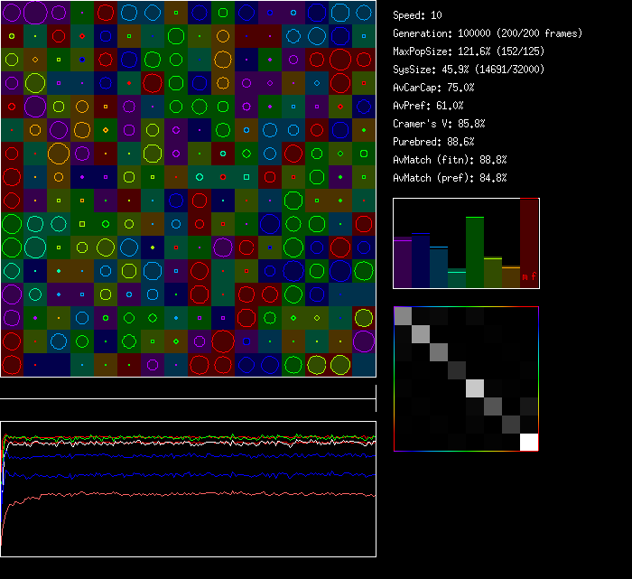
Task: Select the Generation counter text
Action: click(x=488, y=33)
